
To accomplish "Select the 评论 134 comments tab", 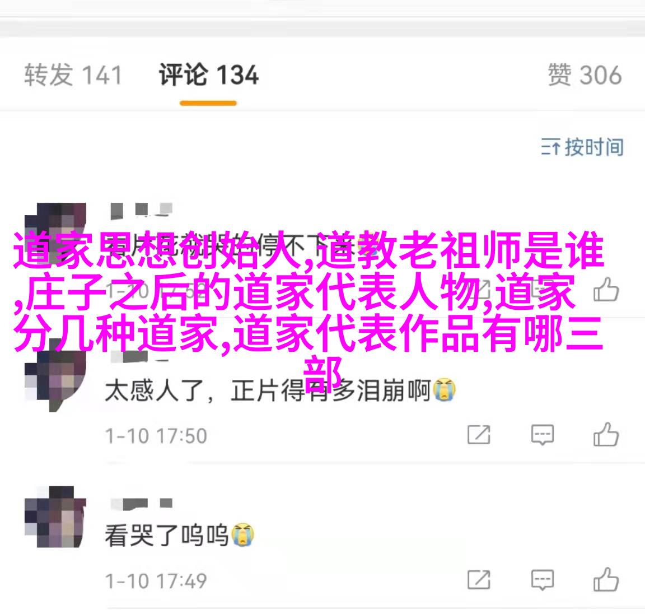I will (208, 75).
